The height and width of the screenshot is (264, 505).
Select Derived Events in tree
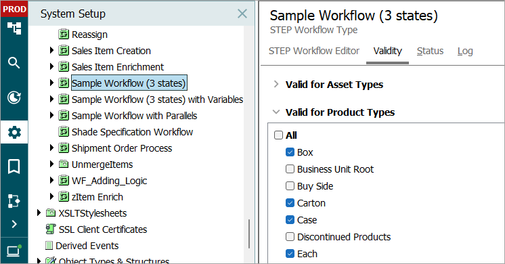(x=87, y=246)
